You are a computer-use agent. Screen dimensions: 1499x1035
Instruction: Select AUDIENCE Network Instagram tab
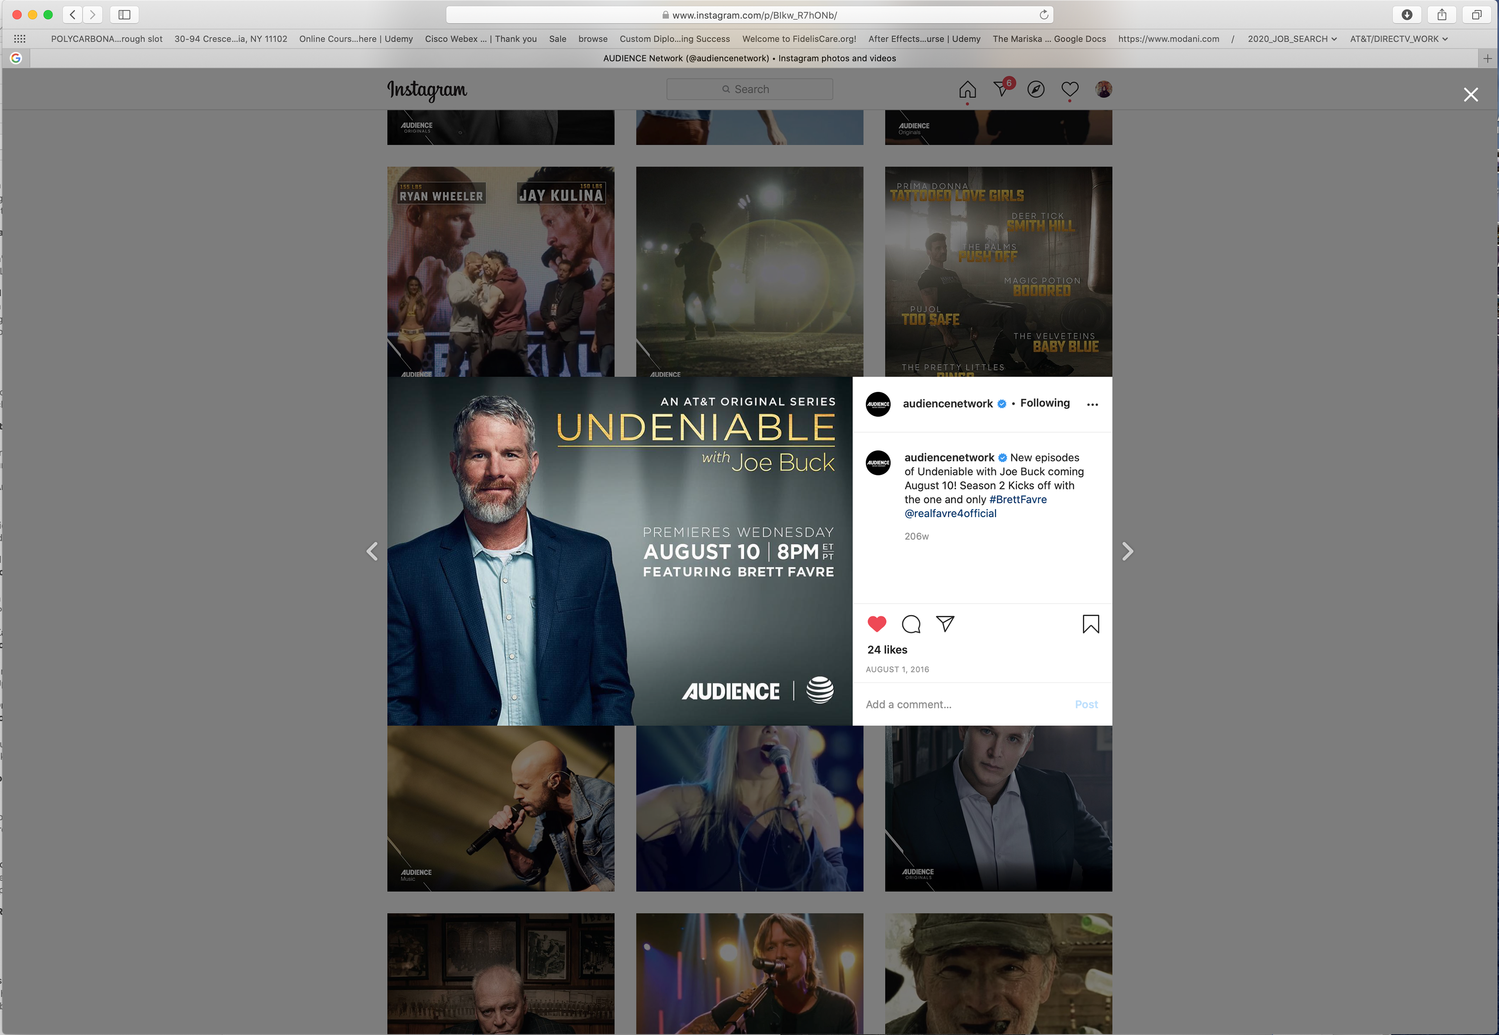point(749,59)
